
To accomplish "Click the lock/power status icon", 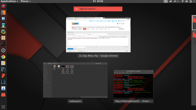I will click(x=191, y=1).
